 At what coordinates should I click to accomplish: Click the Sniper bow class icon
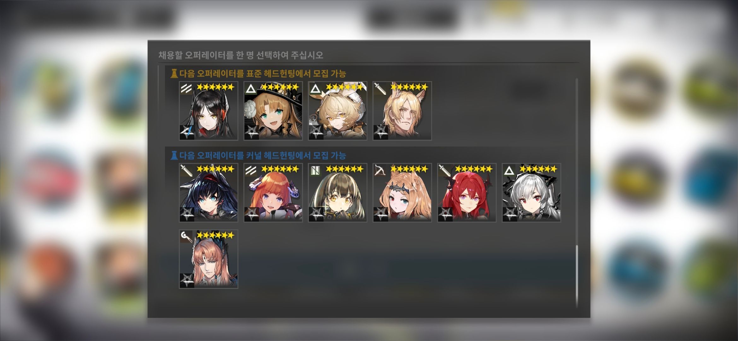(380, 170)
